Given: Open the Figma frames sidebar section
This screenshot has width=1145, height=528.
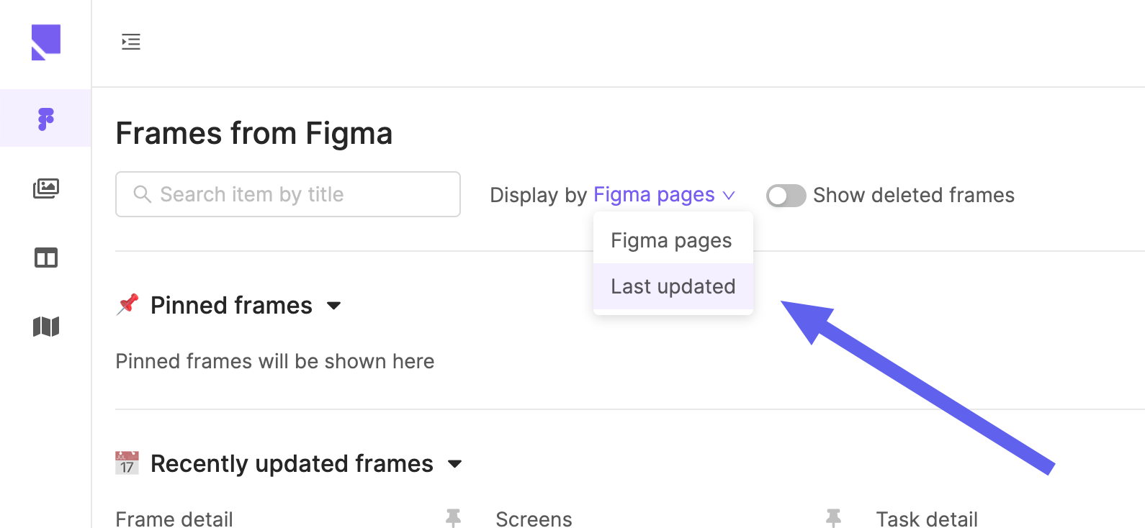Looking at the screenshot, I should point(45,119).
